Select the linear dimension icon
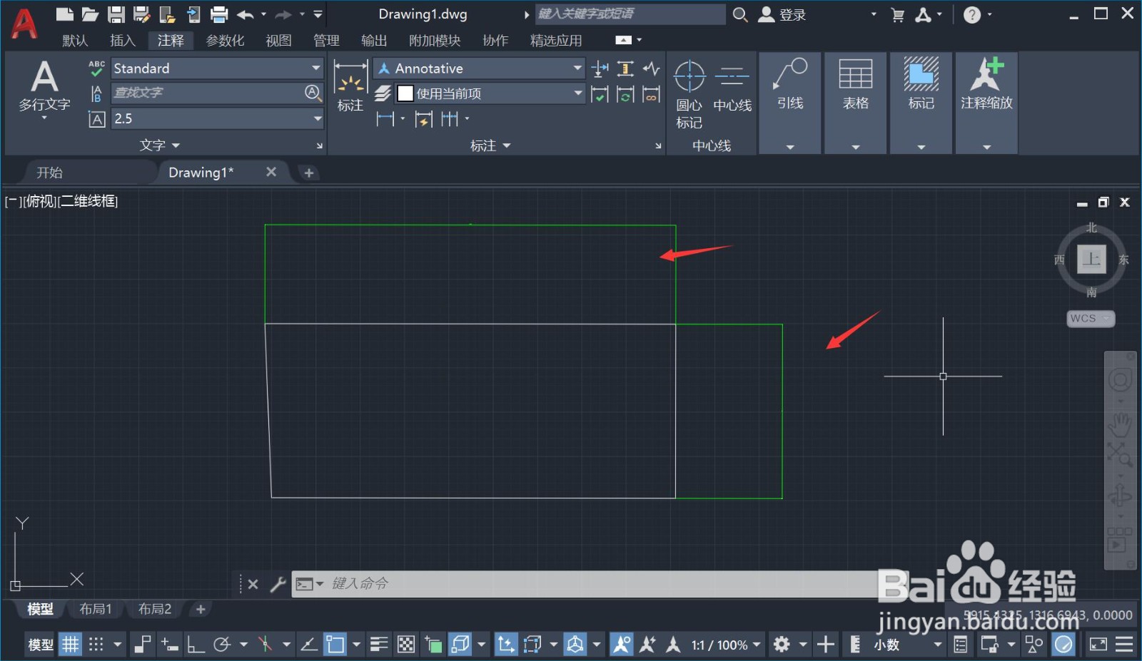The width and height of the screenshot is (1142, 661). [385, 119]
